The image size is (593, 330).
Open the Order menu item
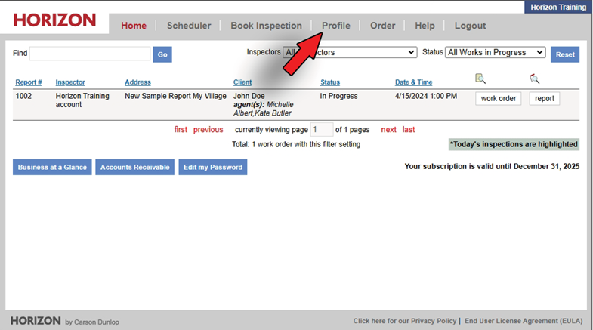(x=382, y=26)
